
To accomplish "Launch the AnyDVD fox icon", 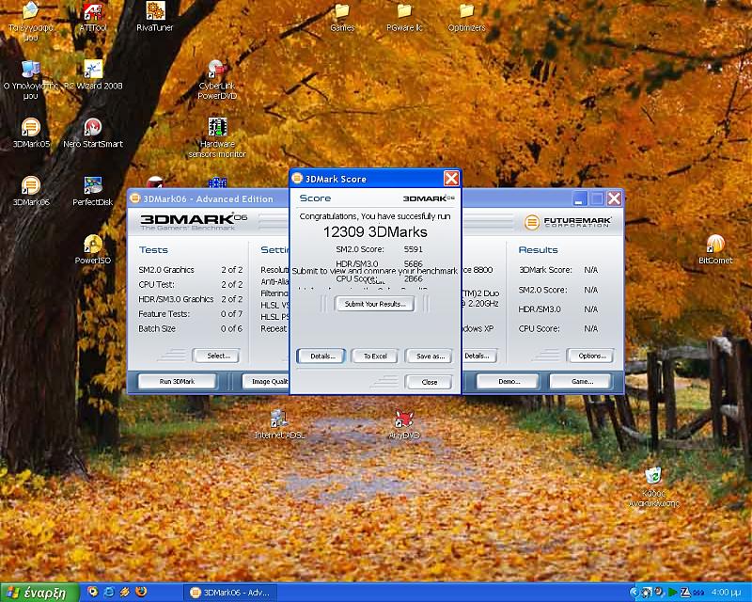I will 404,424.
